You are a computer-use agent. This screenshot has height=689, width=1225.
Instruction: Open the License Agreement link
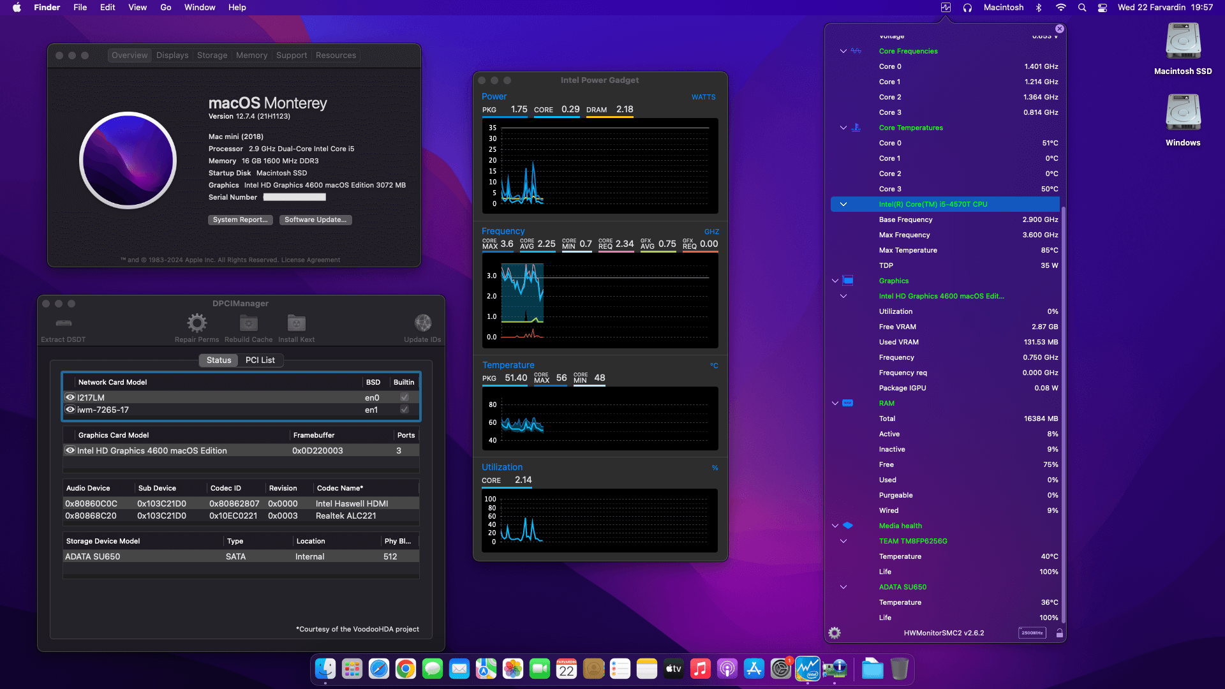[311, 260]
